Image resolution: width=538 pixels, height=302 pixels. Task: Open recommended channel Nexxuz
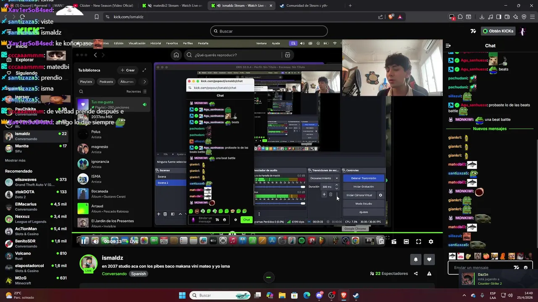tap(36, 219)
